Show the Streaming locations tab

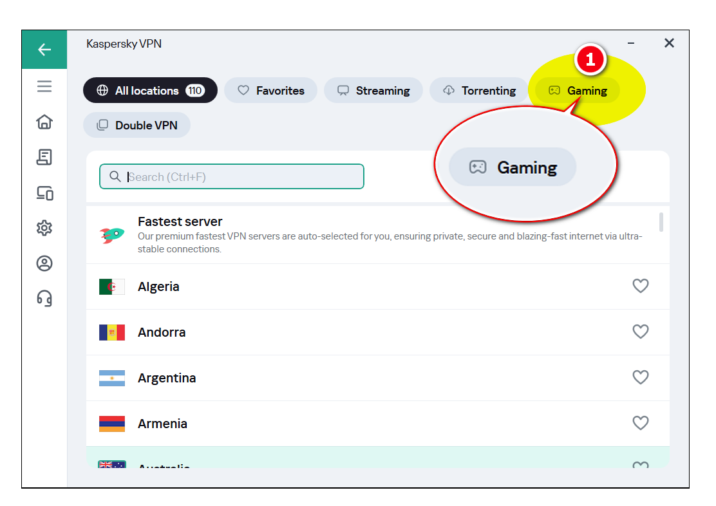click(x=373, y=90)
